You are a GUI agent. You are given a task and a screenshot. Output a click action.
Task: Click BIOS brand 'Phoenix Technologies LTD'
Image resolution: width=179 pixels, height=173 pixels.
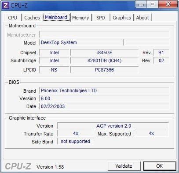point(104,90)
